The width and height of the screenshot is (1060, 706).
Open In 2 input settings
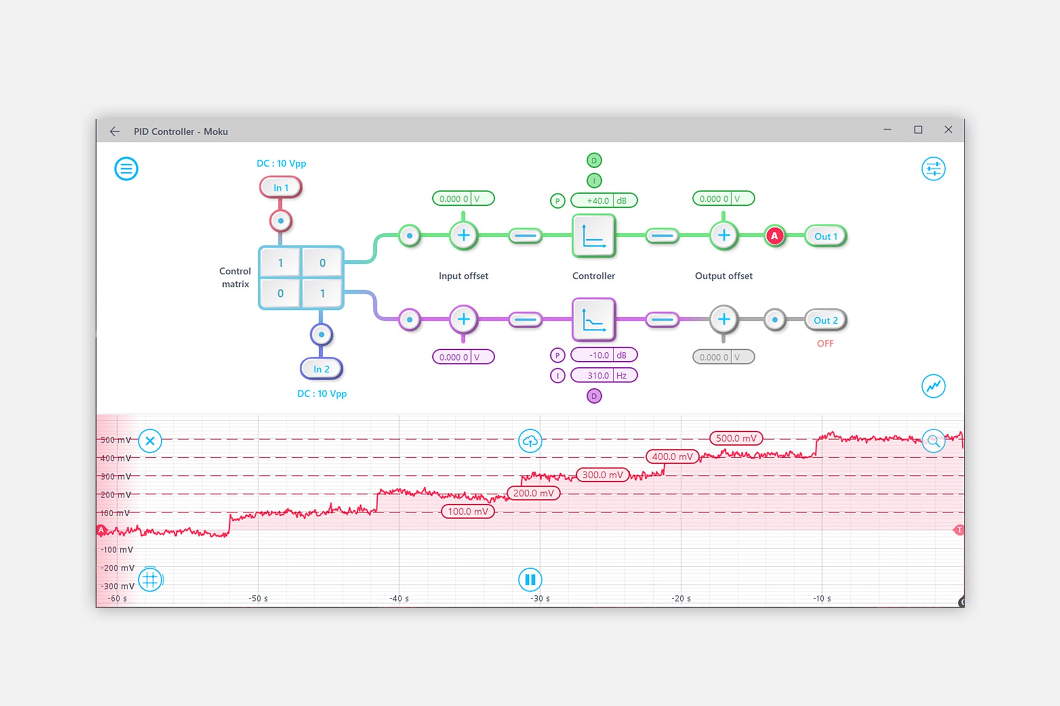coord(321,369)
